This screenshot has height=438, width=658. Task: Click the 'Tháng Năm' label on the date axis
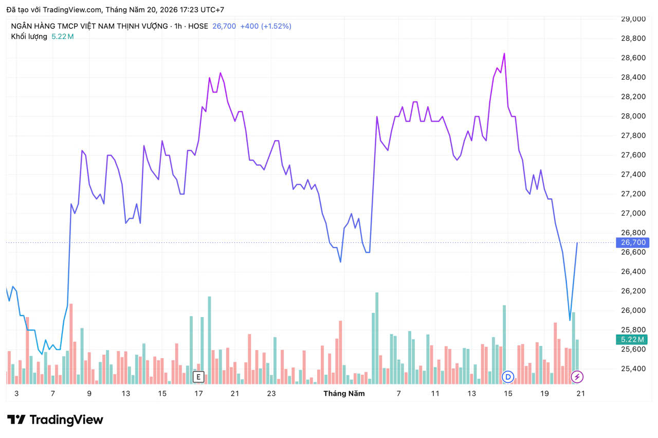click(344, 394)
